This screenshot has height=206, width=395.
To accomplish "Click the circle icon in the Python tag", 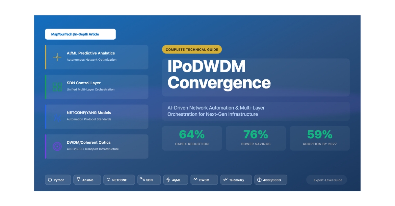I will pos(50,180).
